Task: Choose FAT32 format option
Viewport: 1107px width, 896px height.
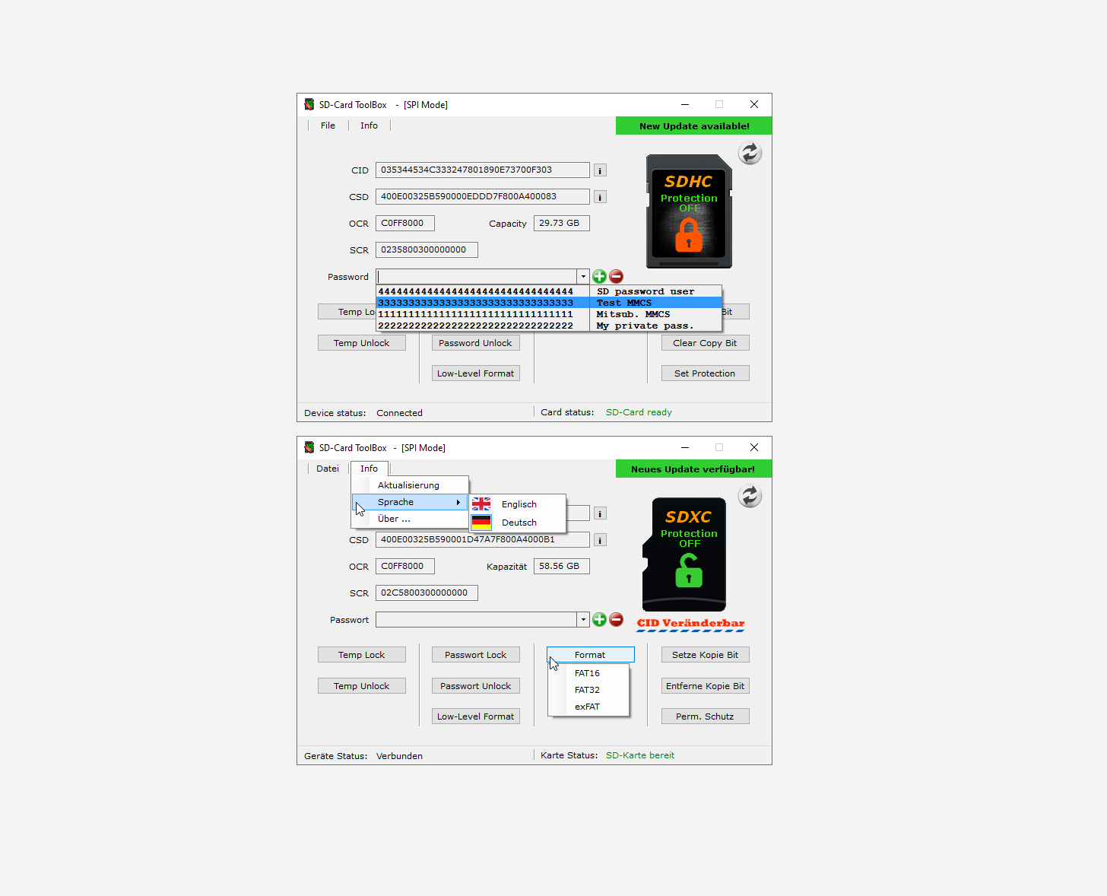Action: click(588, 690)
